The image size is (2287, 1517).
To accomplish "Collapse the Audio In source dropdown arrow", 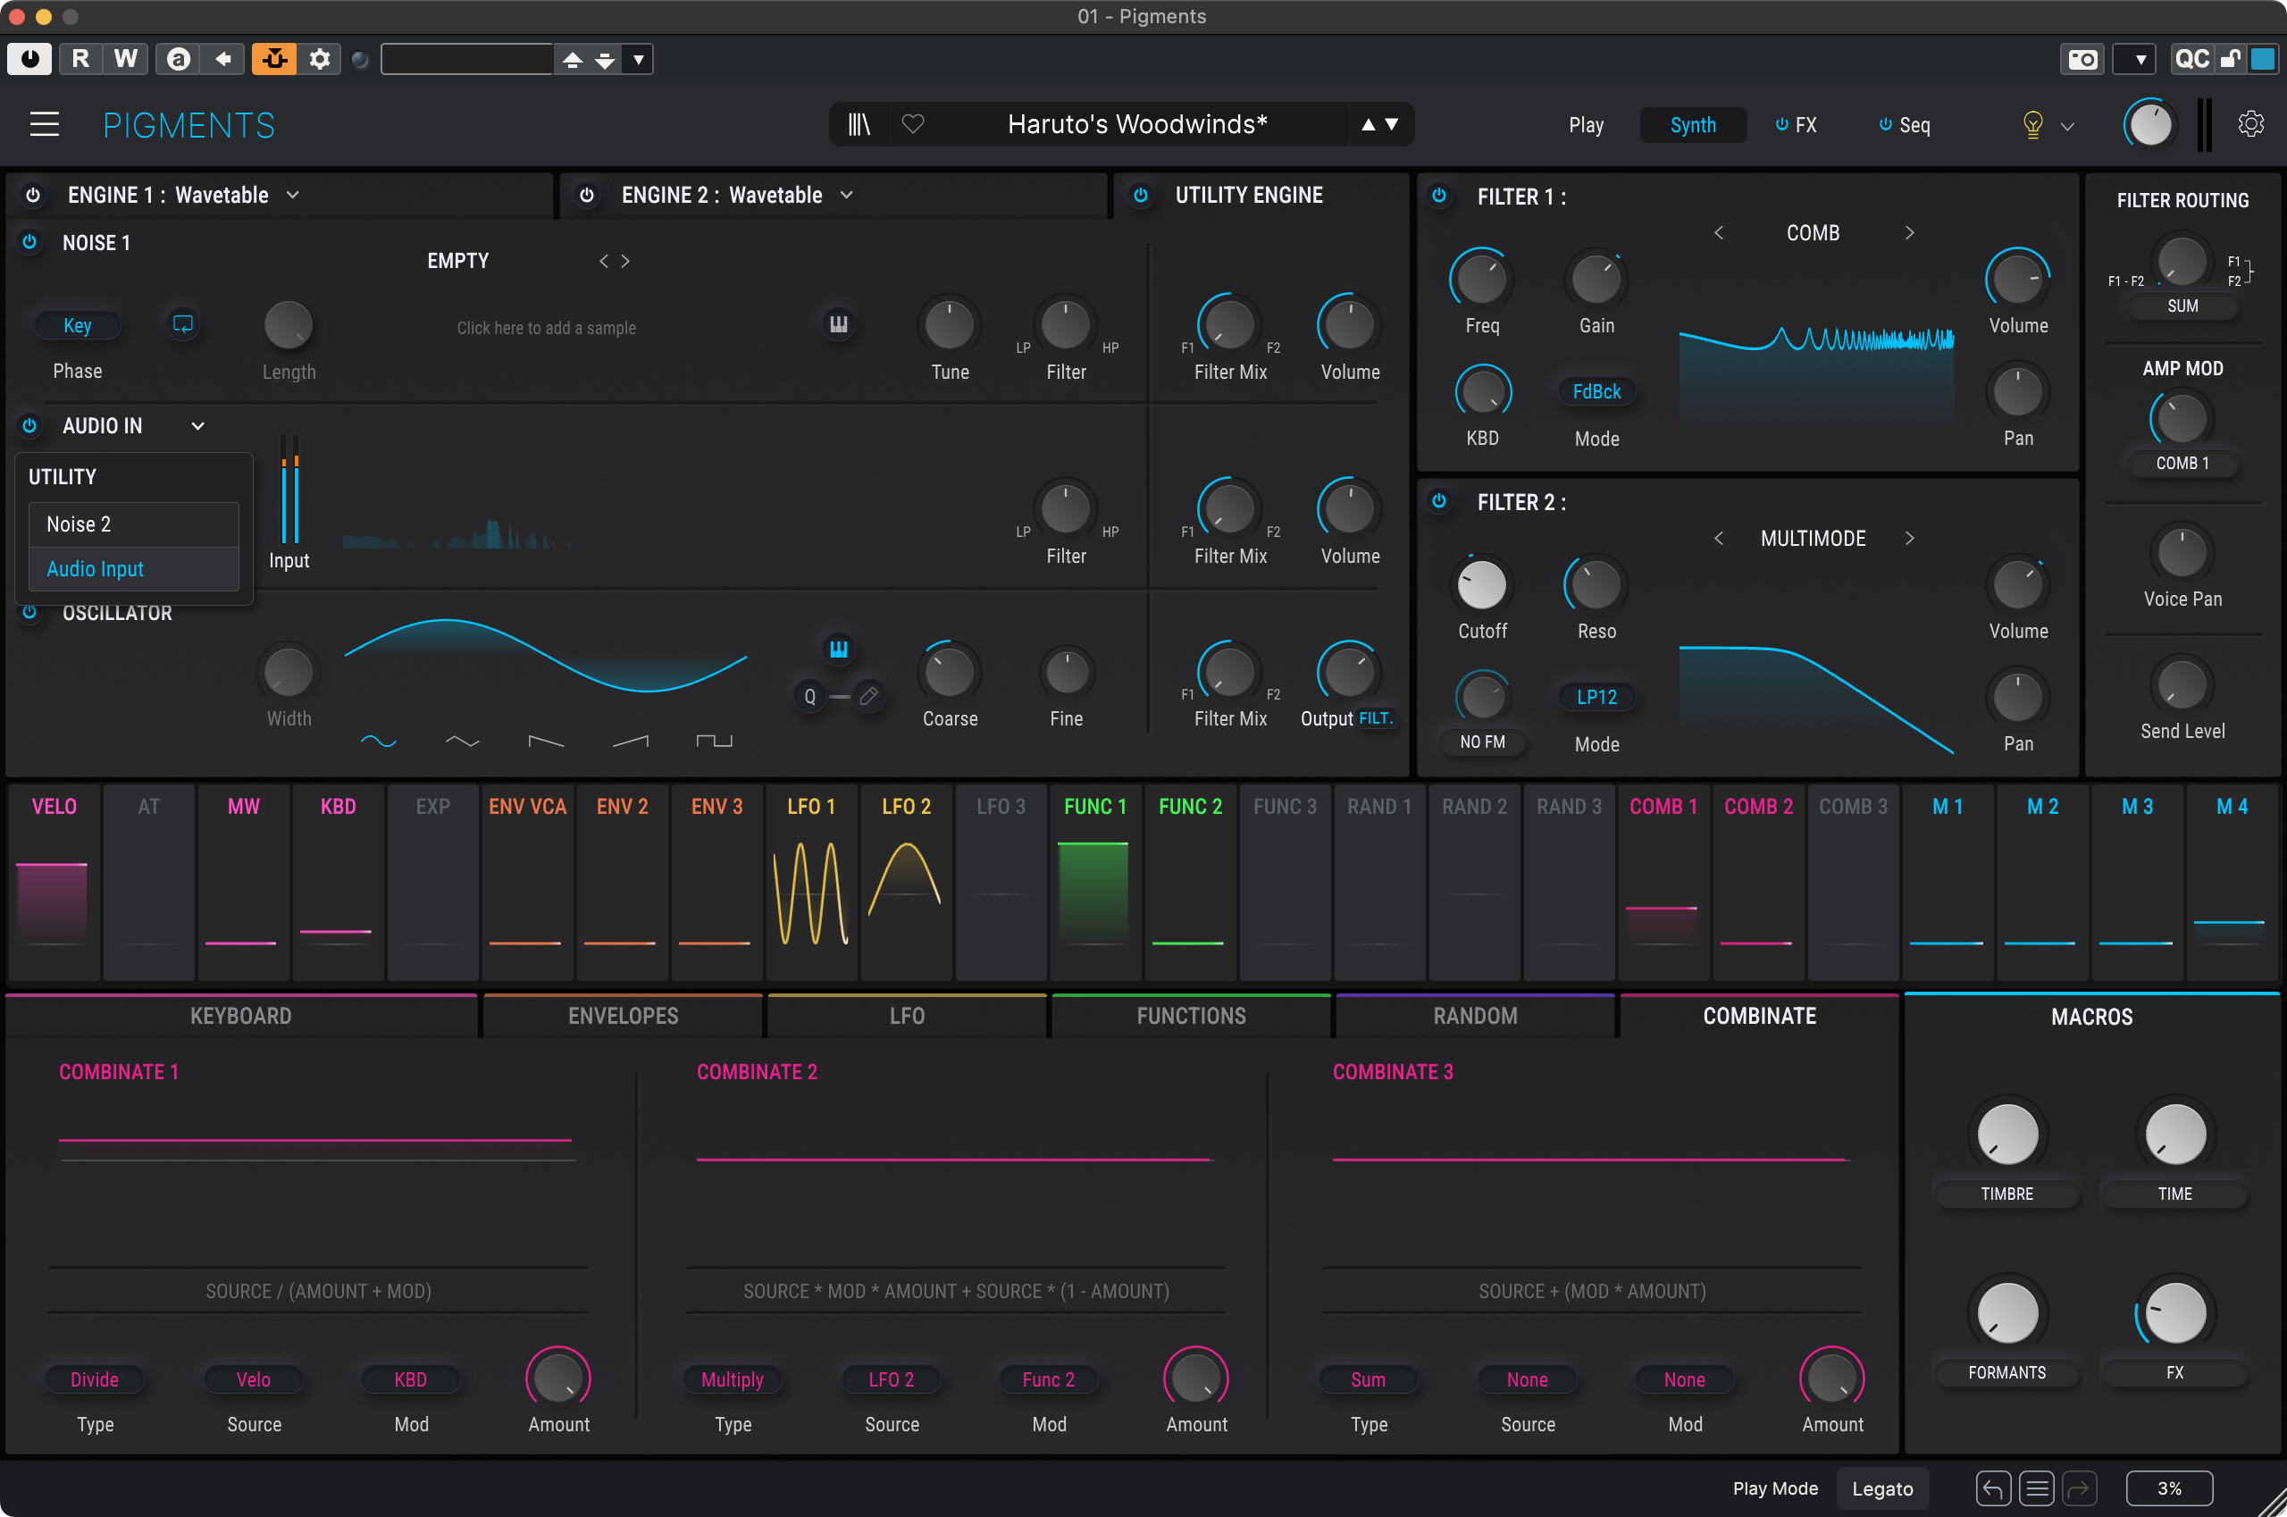I will point(197,425).
